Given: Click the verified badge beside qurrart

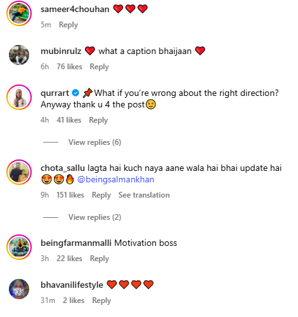Looking at the screenshot, I should tap(75, 93).
